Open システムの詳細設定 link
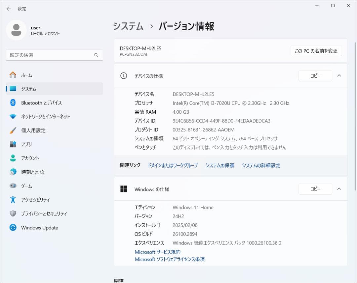 tap(261, 165)
